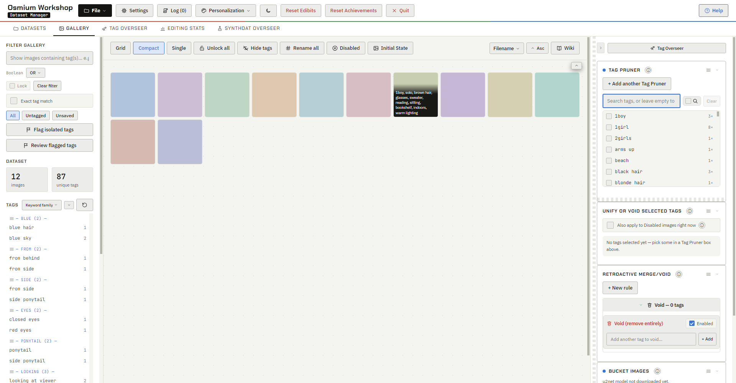The image size is (736, 383).
Task: Refresh the tags list with the reload icon
Action: click(85, 205)
